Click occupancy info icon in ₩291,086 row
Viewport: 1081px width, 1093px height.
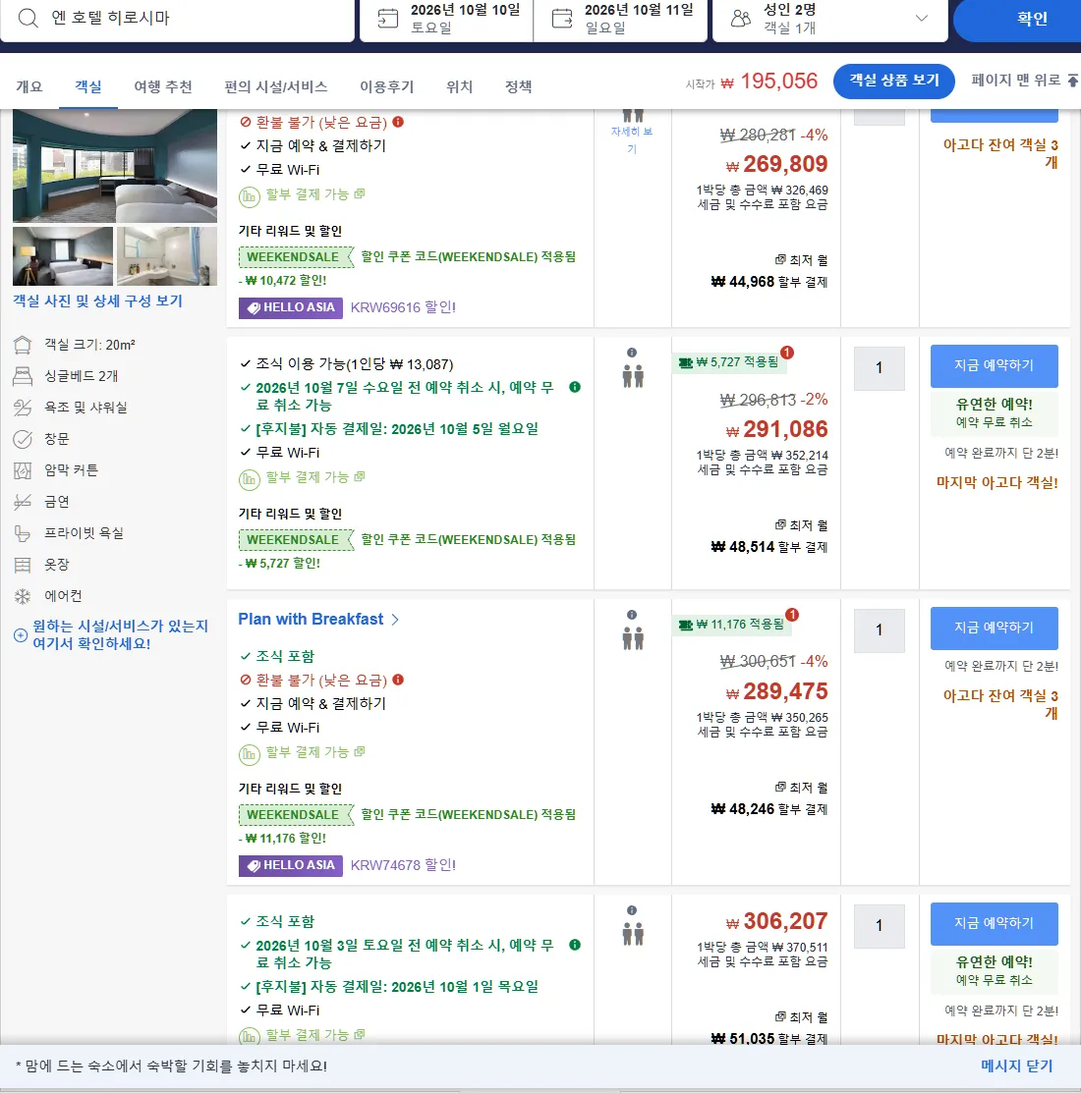pos(632,353)
